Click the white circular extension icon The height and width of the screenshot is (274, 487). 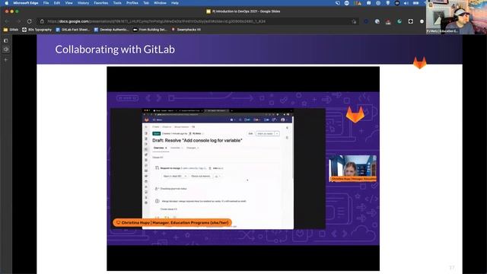coord(377,21)
